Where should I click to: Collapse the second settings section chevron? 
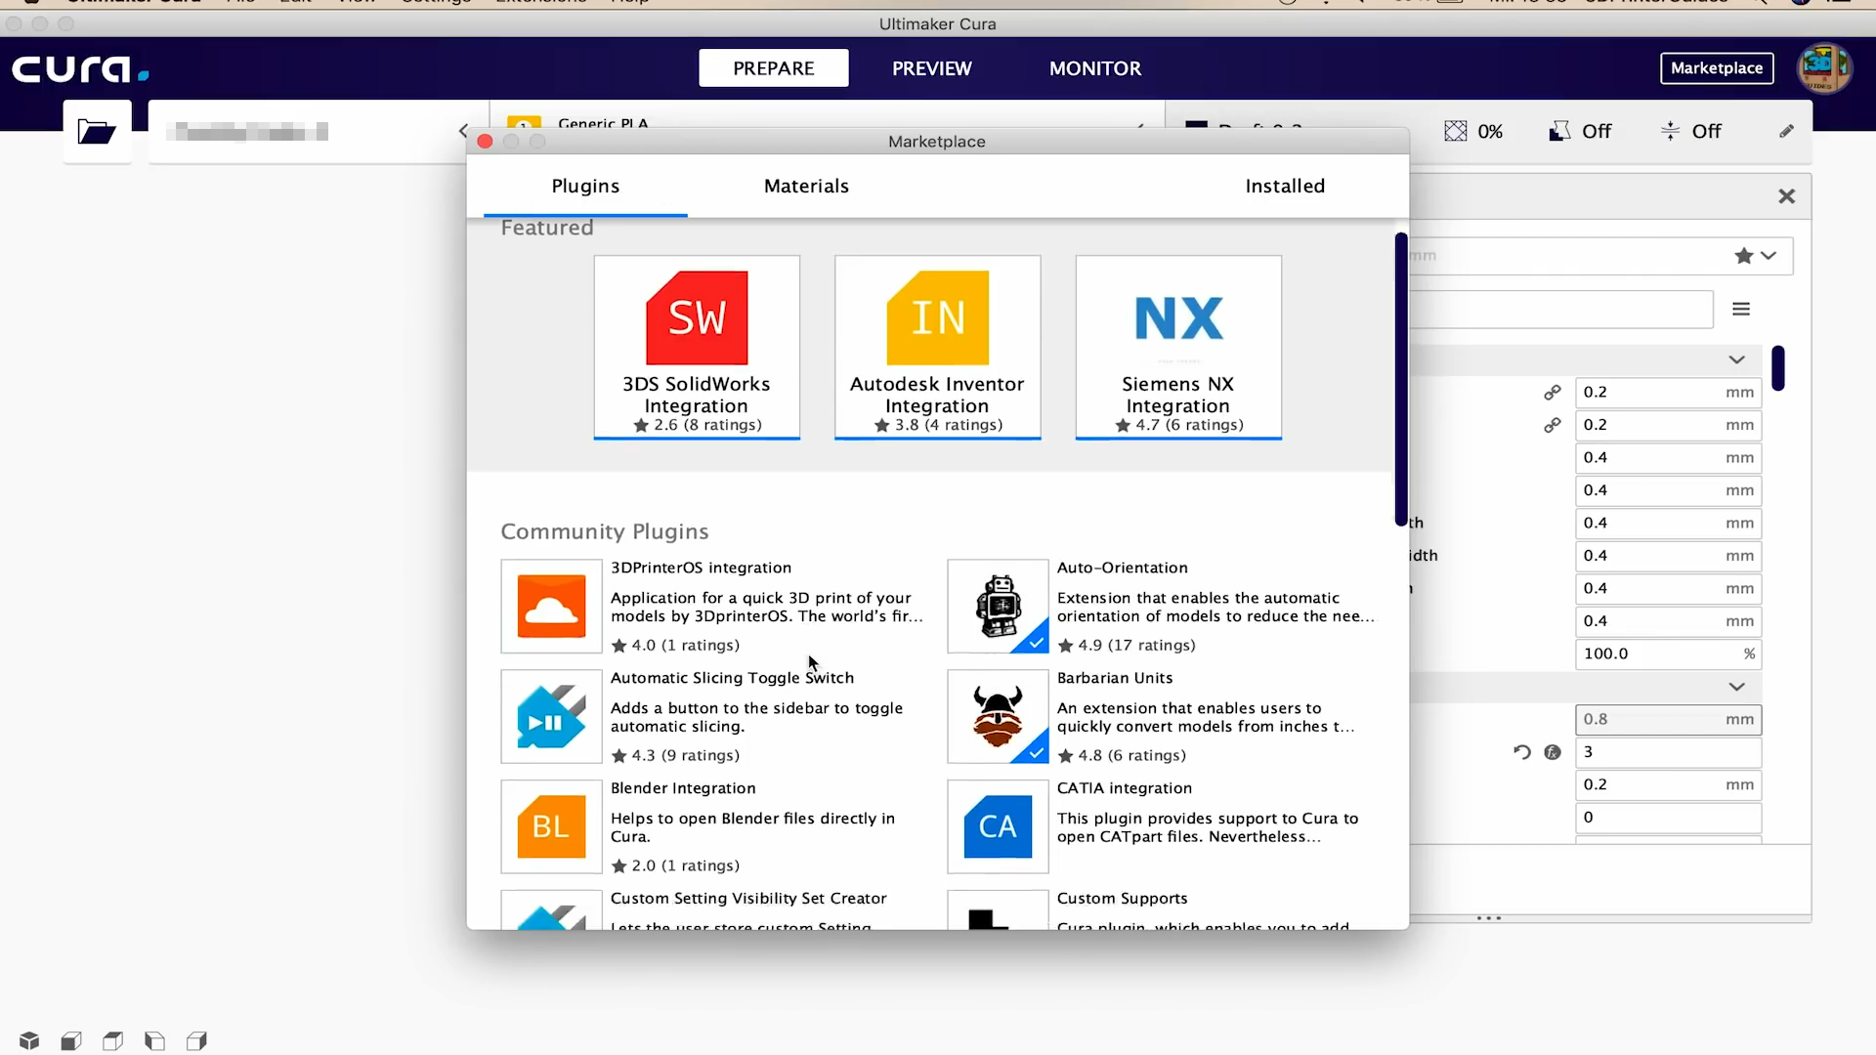point(1736,687)
